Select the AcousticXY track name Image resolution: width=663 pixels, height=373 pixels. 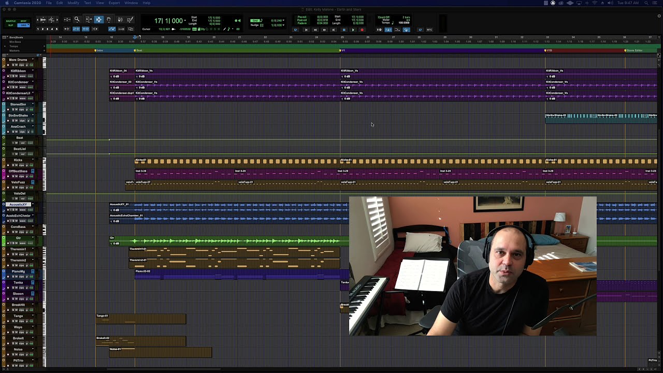pos(18,205)
